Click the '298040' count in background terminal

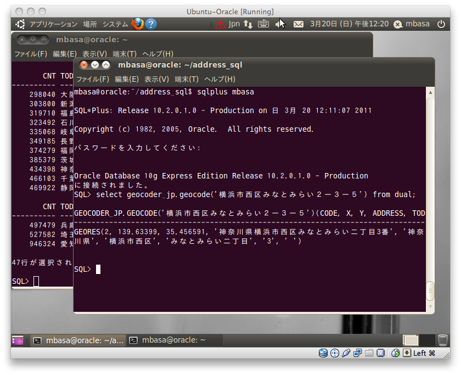pyautogui.click(x=42, y=94)
